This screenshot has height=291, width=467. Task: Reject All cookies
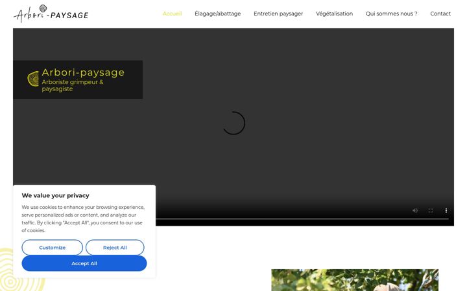(115, 247)
